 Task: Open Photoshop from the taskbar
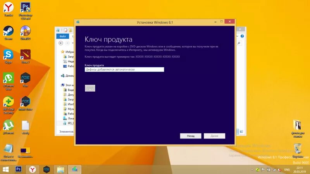pos(18,169)
